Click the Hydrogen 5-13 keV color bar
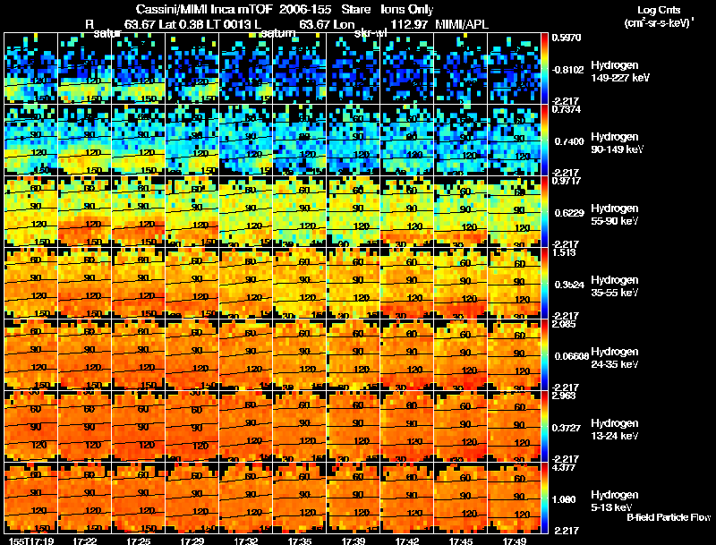 pos(544,498)
